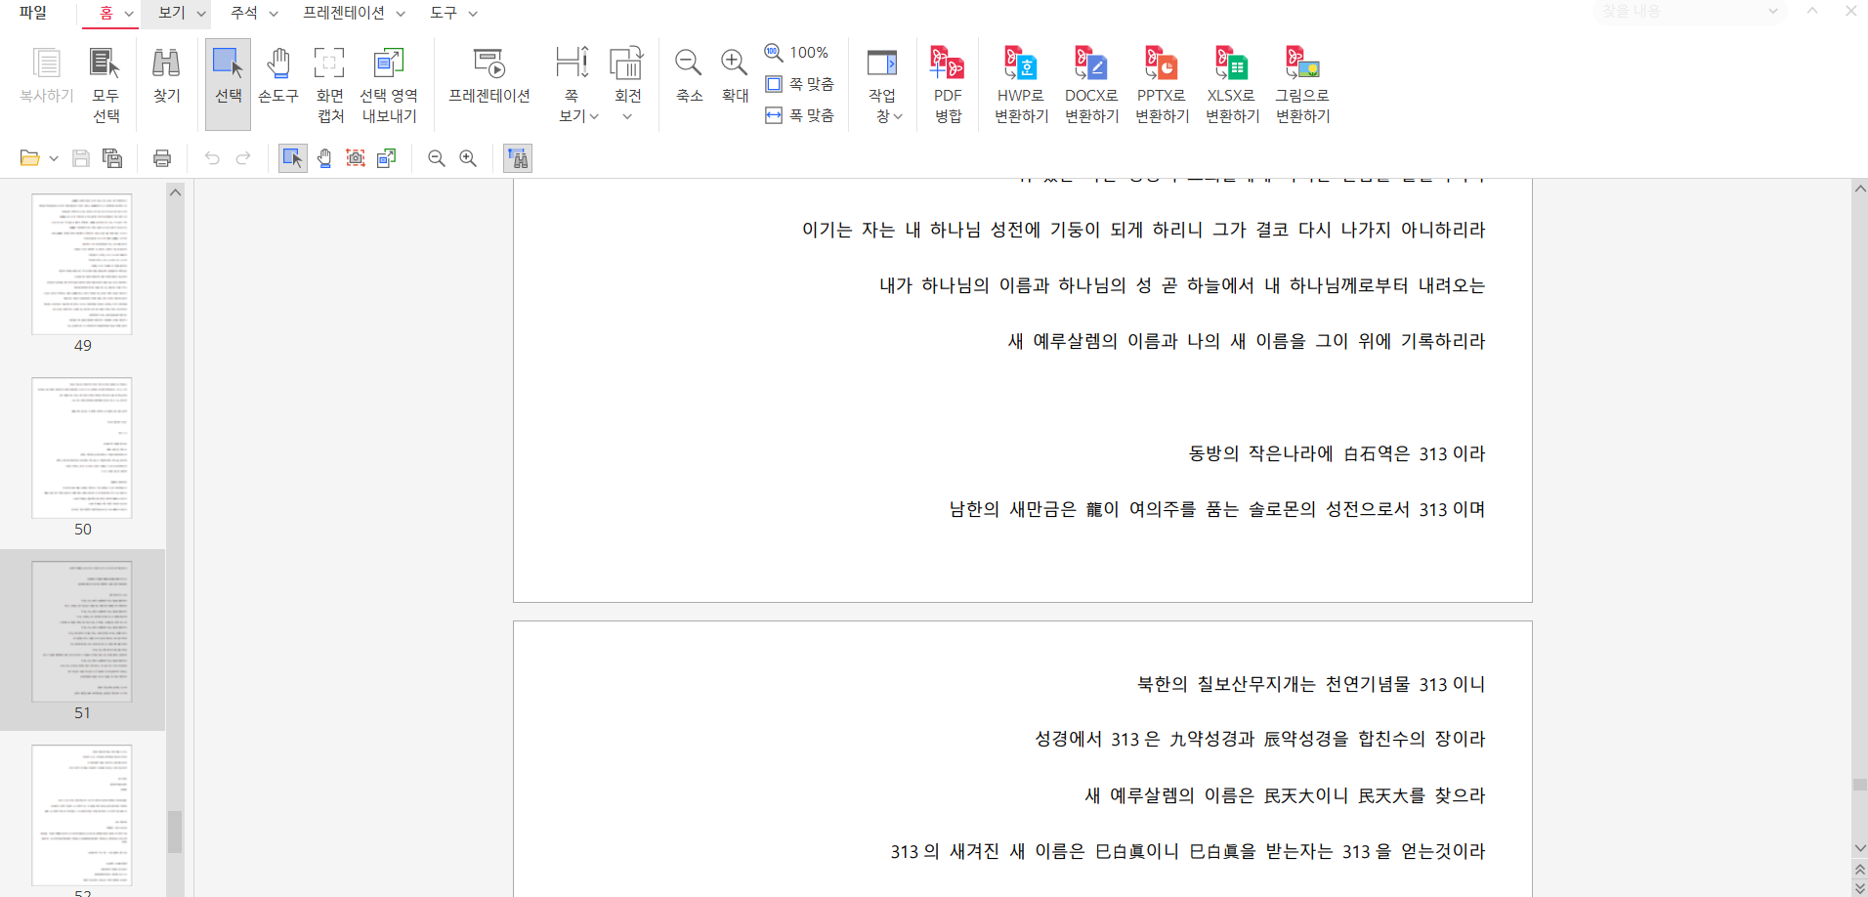Click 그림으로 변환하기 image convert icon
Image resolution: width=1868 pixels, height=897 pixels.
(1302, 84)
